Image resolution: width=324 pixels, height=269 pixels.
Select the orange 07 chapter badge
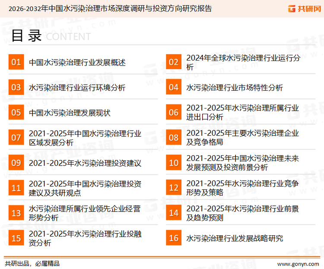click(x=16, y=138)
